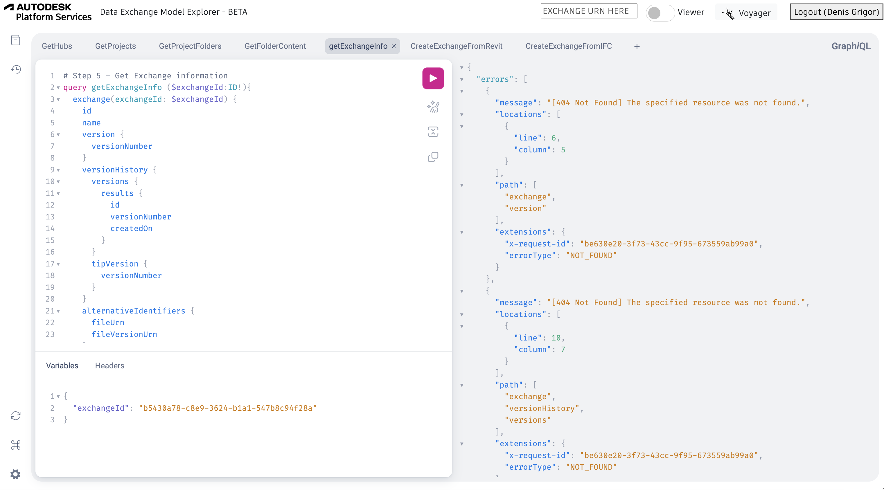
Task: Open the documentation explorer icon in sidebar
Action: coord(16,40)
